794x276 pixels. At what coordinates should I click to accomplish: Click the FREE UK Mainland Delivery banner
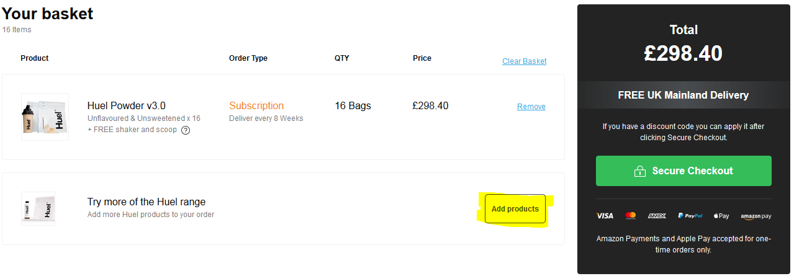tap(683, 96)
